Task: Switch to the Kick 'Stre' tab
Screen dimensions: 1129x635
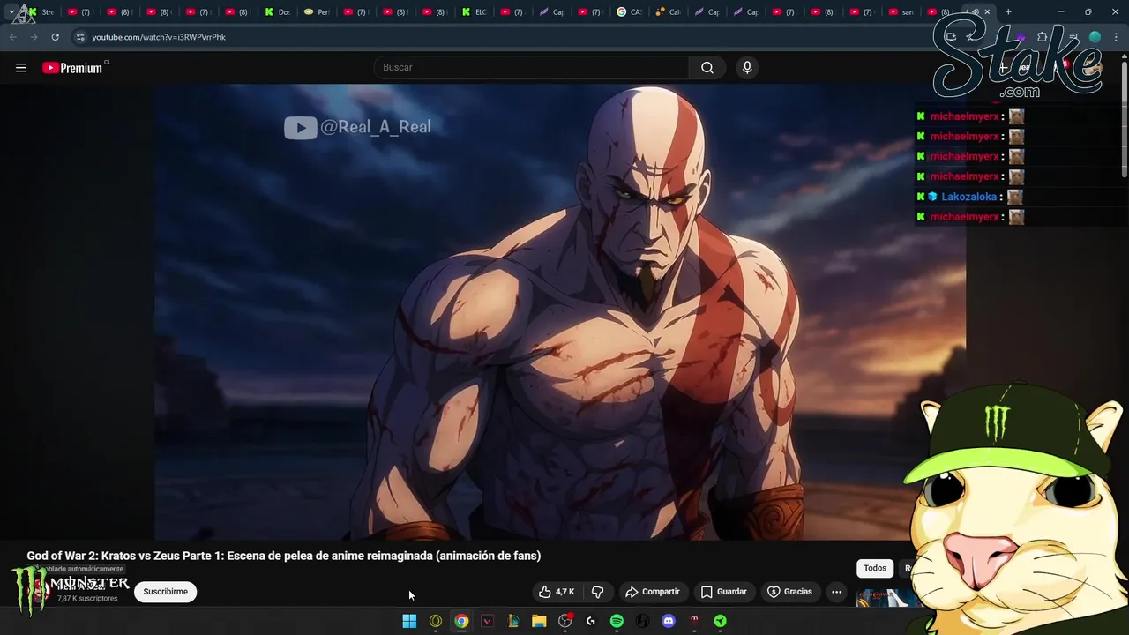Action: [41, 12]
